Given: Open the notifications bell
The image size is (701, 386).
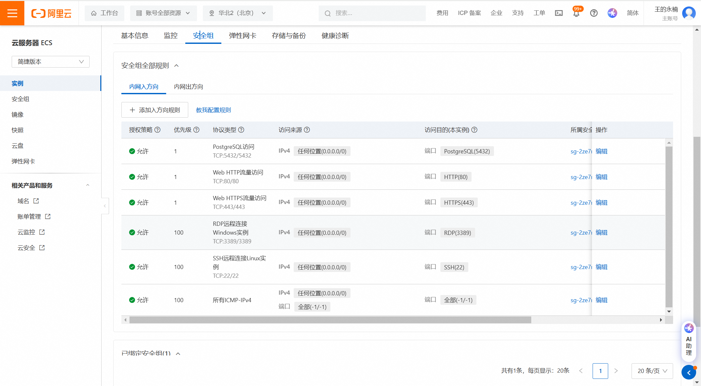Looking at the screenshot, I should 576,13.
